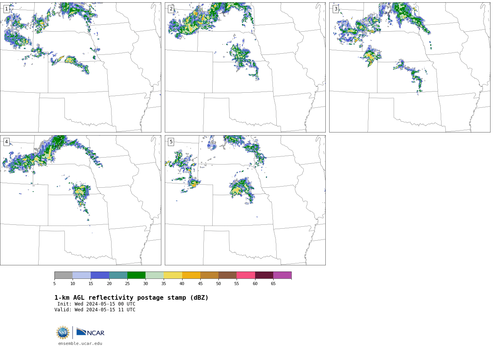Open ensemble member 1 reflectivity panel
Screen dimensions: 494x348
click(80, 67)
